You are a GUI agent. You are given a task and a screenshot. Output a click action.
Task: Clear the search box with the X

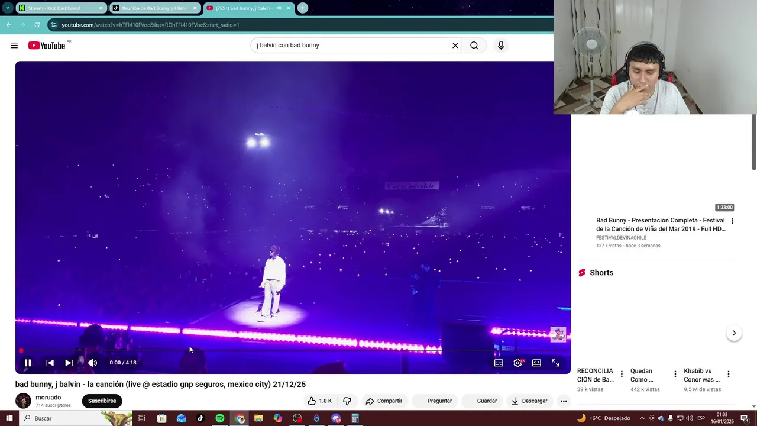tap(455, 46)
